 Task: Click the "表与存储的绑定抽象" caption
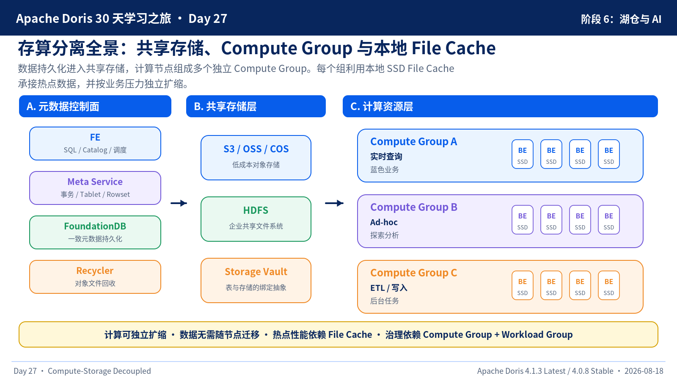[256, 287]
